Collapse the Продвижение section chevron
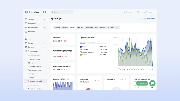This screenshot has width=180, height=101. point(45,51)
